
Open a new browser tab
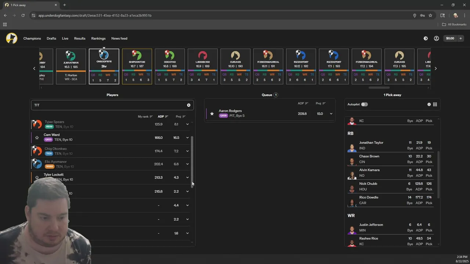[65, 5]
